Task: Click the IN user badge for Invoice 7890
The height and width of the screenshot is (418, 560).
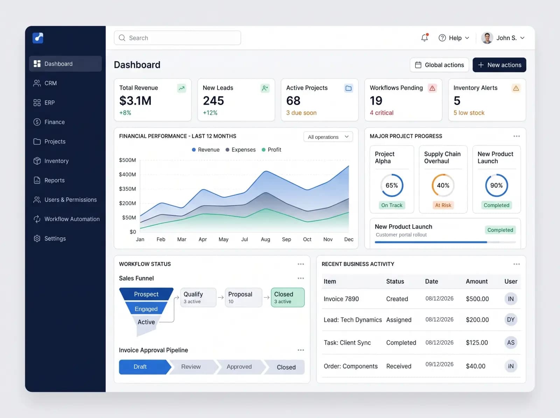Action: [x=511, y=299]
